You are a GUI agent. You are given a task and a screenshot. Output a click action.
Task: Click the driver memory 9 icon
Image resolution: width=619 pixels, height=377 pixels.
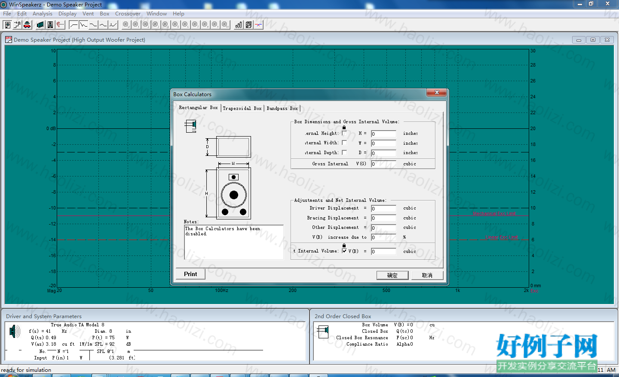pyautogui.click(x=215, y=24)
